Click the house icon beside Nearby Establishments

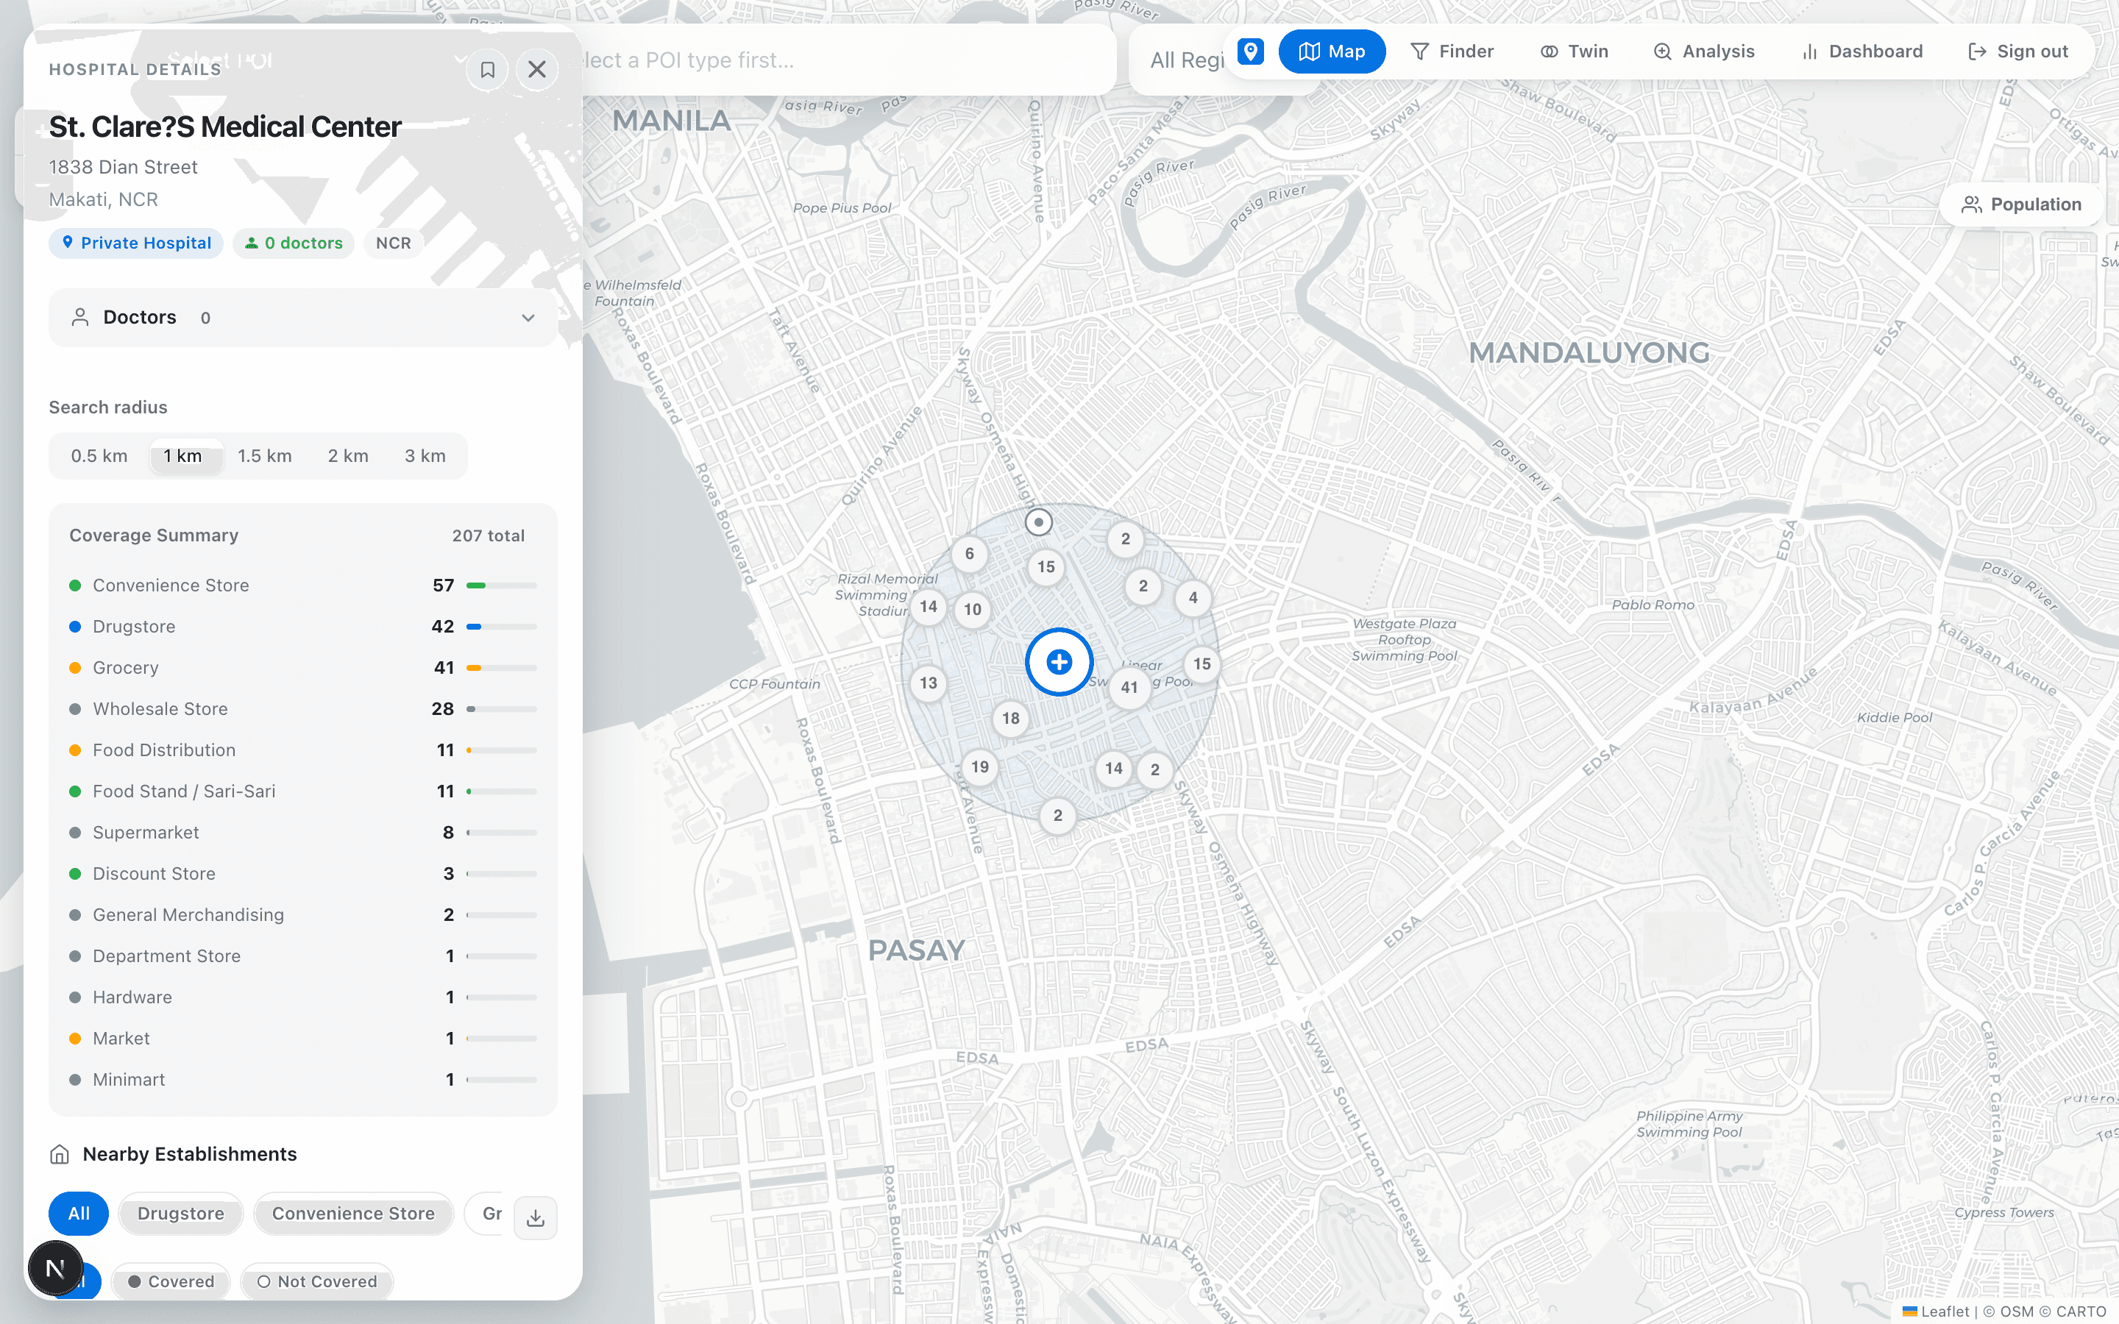pos(60,1155)
